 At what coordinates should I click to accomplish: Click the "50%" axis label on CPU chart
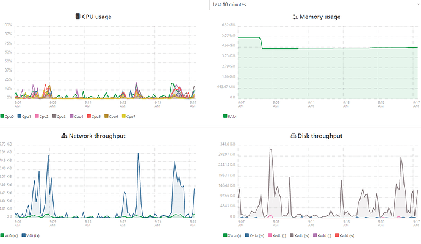coord(9,61)
